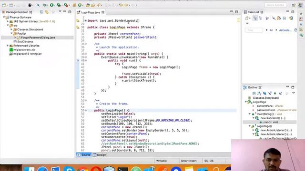This screenshot has width=305, height=171.
Task: Expand JRE System Library node
Action: [x=8, y=21]
